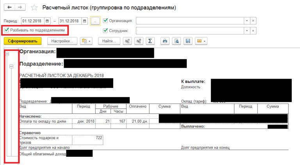
Task: Add report to favorites with star icon
Action: (x=34, y=8)
